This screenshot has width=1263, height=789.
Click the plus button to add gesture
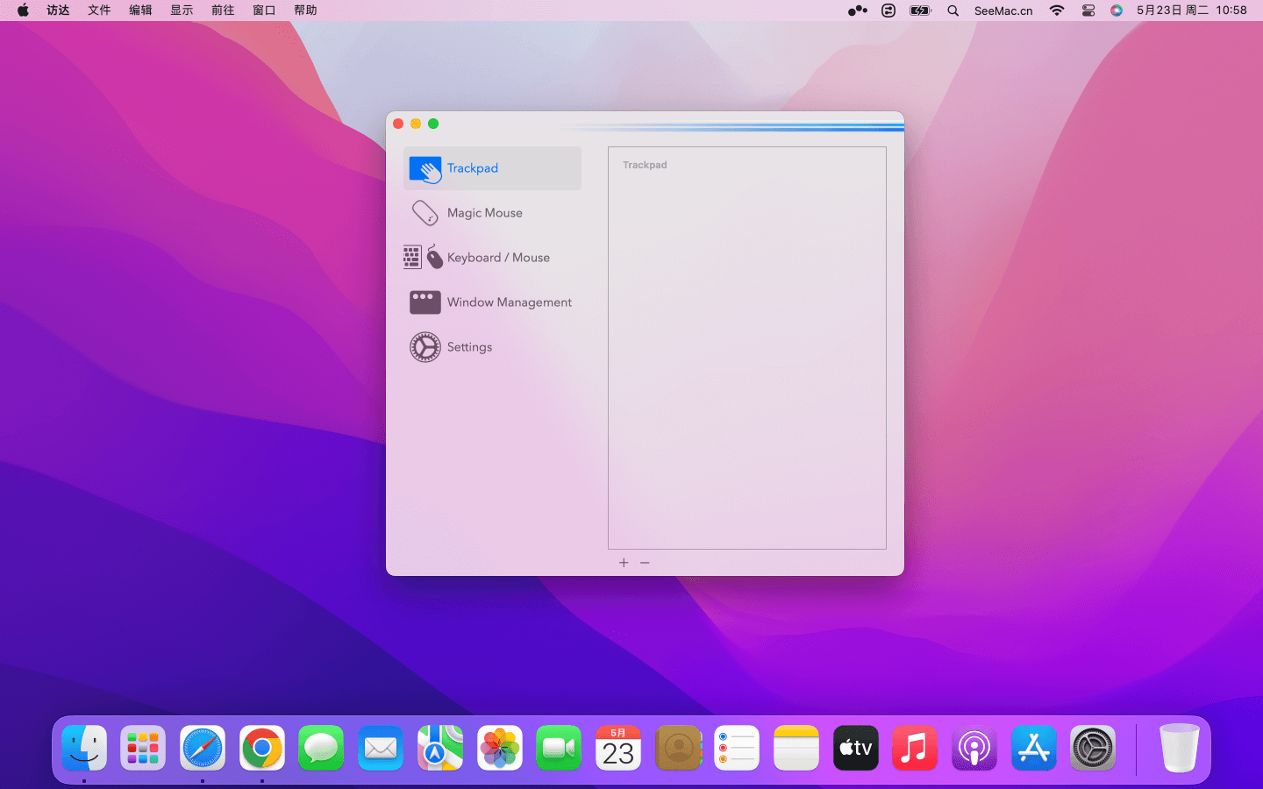pyautogui.click(x=624, y=563)
